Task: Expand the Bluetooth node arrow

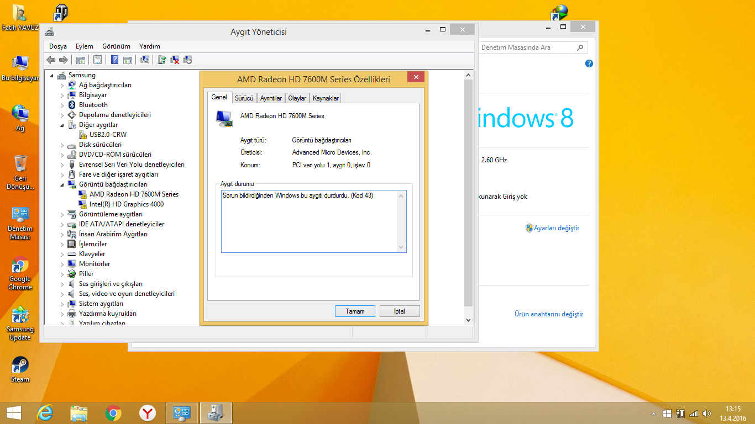Action: (62, 105)
